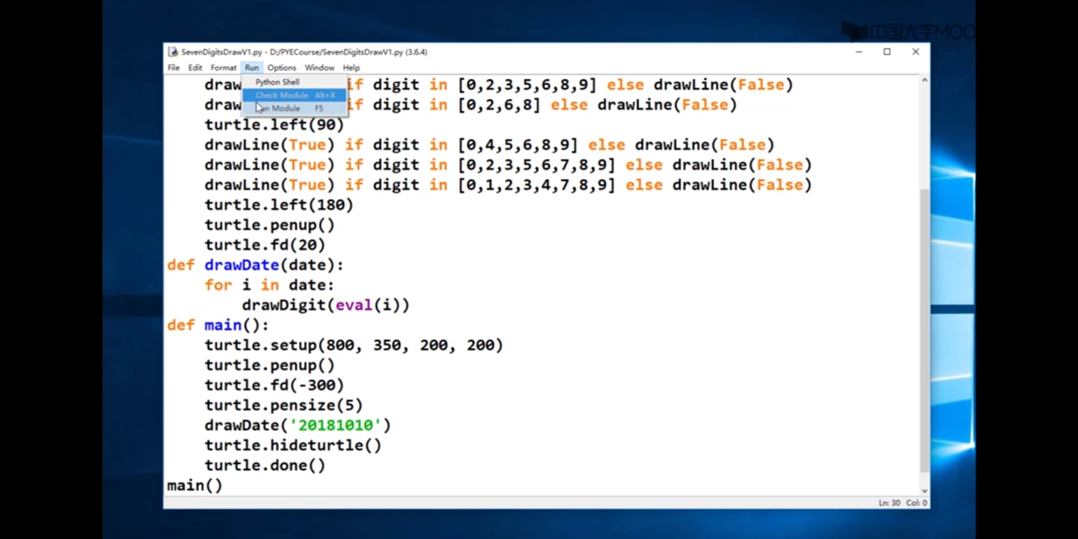Open the Window menu
The image size is (1078, 539).
pyautogui.click(x=319, y=67)
